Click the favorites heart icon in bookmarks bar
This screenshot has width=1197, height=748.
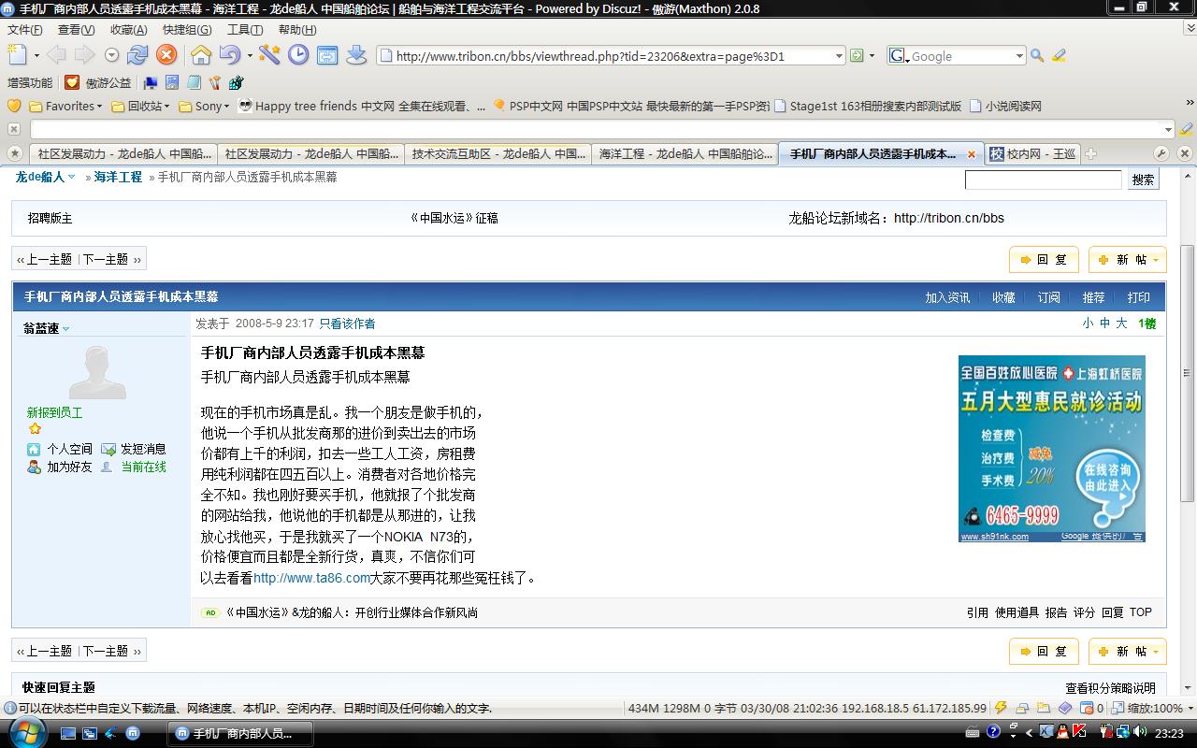click(x=14, y=106)
